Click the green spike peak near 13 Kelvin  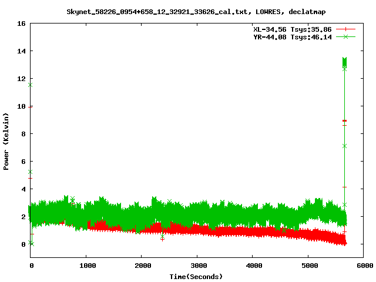345,63
